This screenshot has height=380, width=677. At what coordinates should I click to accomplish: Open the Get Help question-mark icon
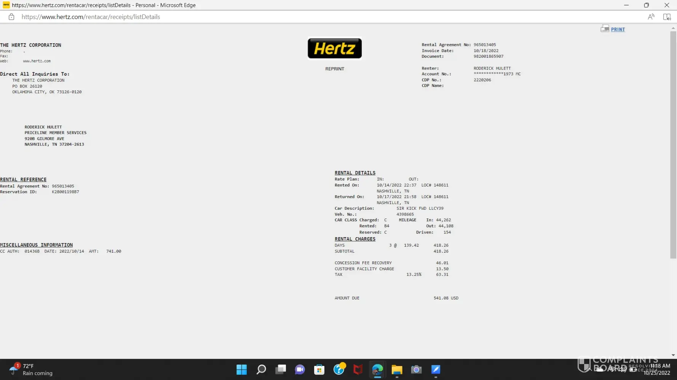click(x=339, y=369)
